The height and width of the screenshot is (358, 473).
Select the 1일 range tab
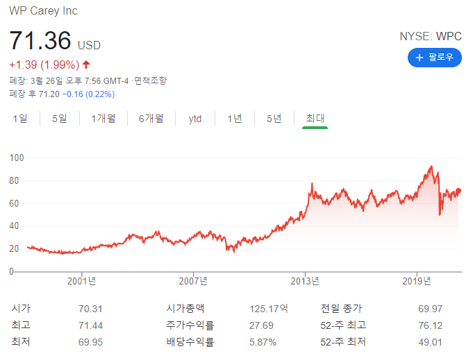(x=20, y=119)
